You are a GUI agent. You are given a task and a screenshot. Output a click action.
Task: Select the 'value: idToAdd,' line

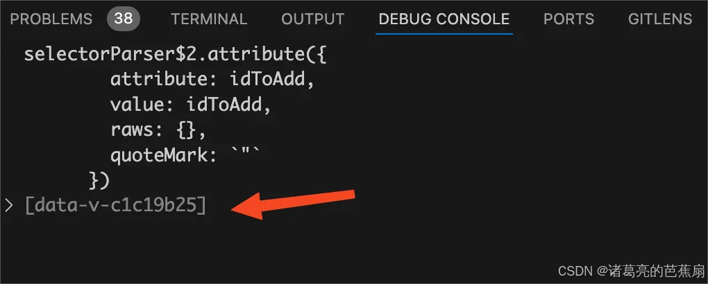point(191,105)
